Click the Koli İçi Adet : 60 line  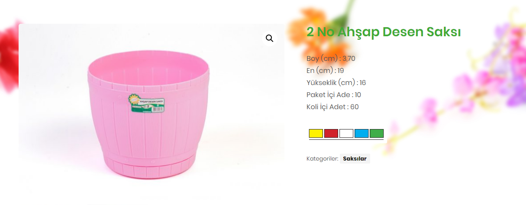click(x=332, y=107)
